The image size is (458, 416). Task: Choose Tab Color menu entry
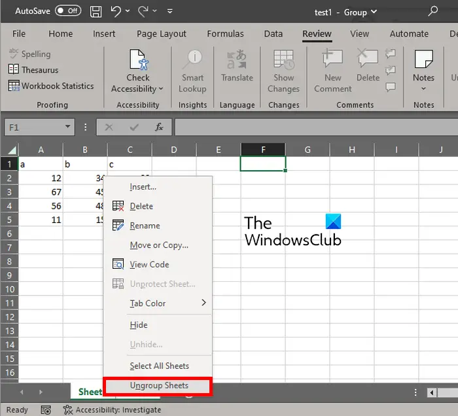[158, 303]
